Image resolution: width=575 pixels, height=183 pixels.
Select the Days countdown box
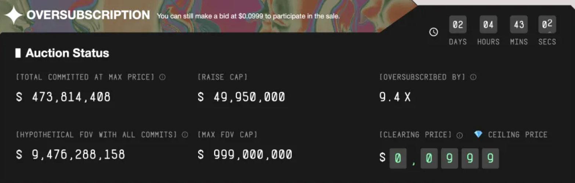click(x=458, y=25)
